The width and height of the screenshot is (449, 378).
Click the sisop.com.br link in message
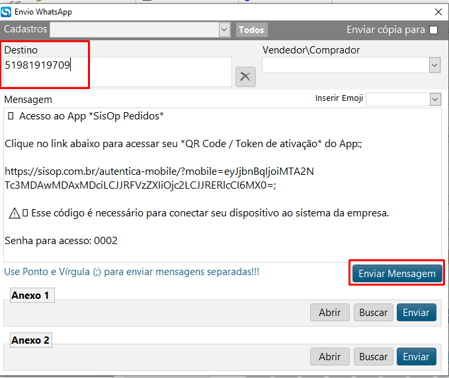coord(159,172)
